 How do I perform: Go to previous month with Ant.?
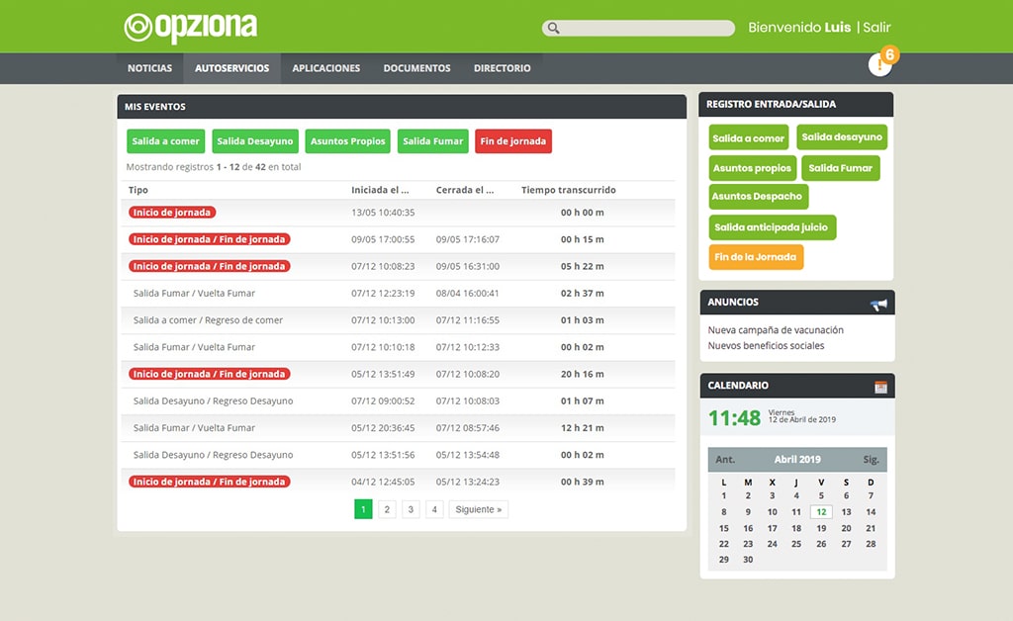(725, 460)
